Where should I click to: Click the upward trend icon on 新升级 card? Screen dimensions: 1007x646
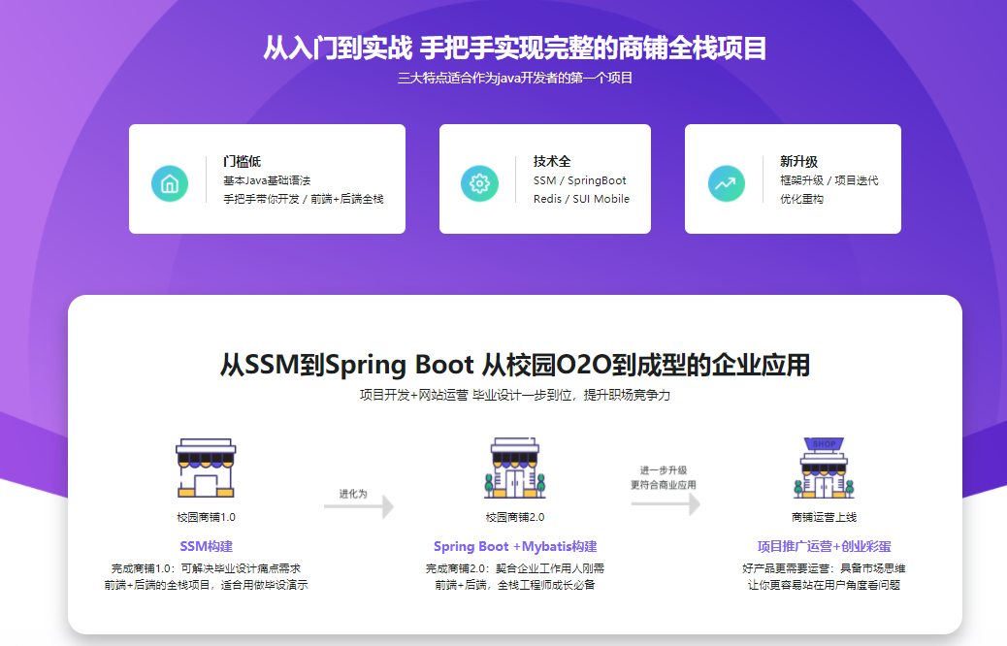pos(725,181)
